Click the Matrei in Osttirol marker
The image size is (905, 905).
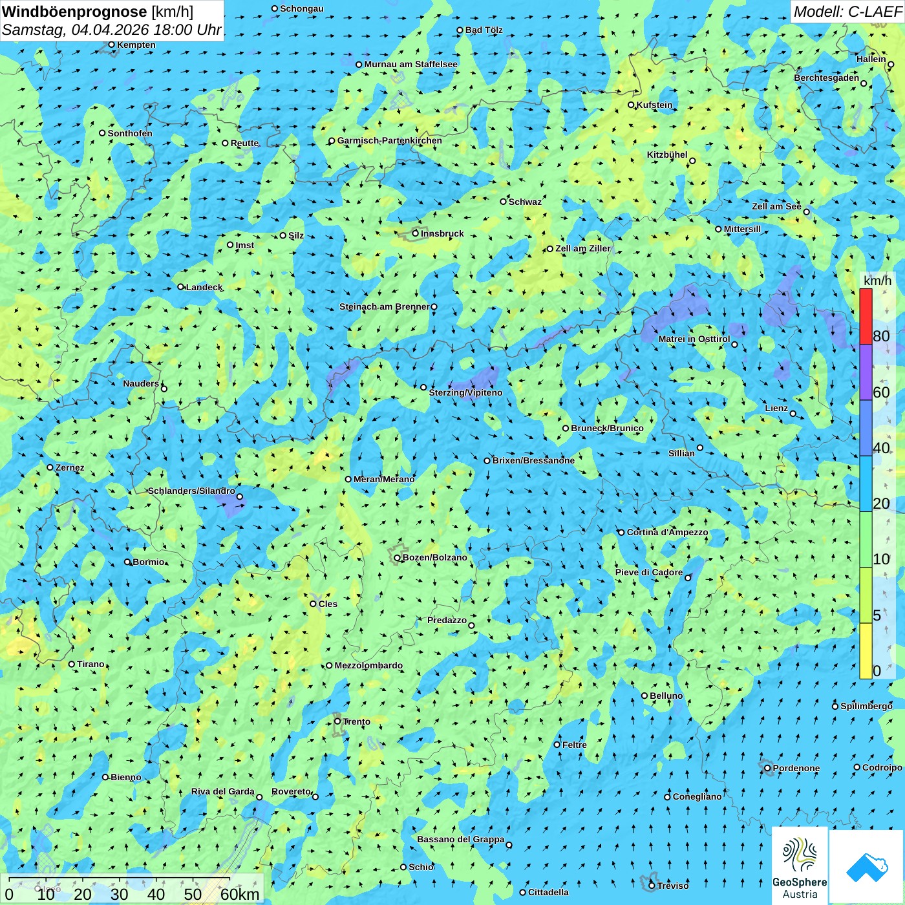[x=734, y=345]
